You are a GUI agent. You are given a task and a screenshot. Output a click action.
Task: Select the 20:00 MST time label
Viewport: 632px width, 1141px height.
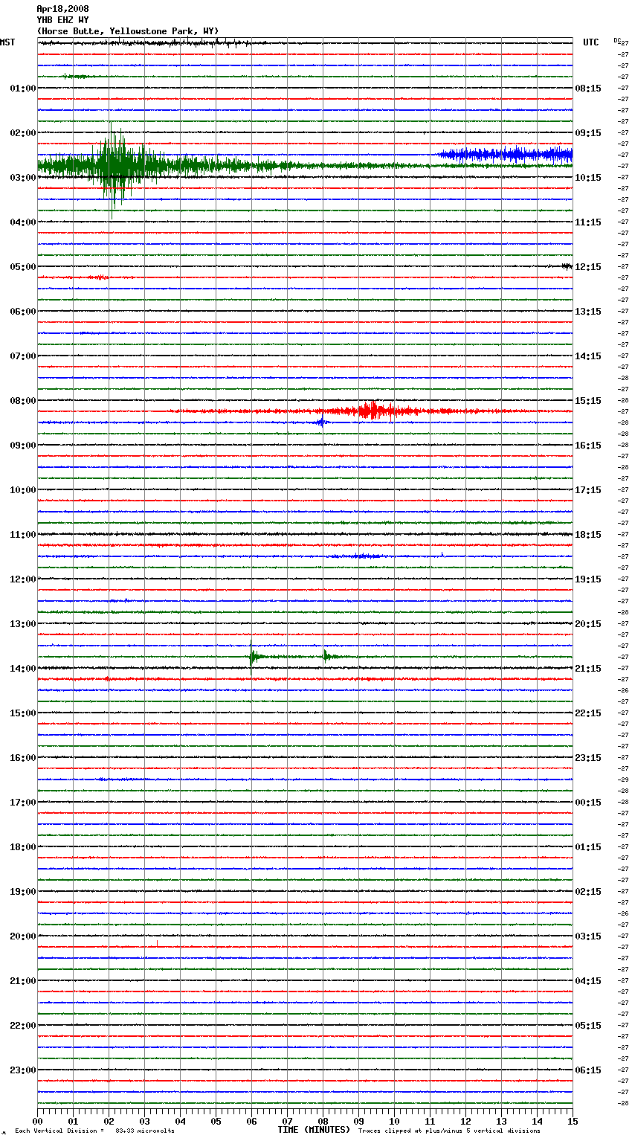tap(23, 936)
